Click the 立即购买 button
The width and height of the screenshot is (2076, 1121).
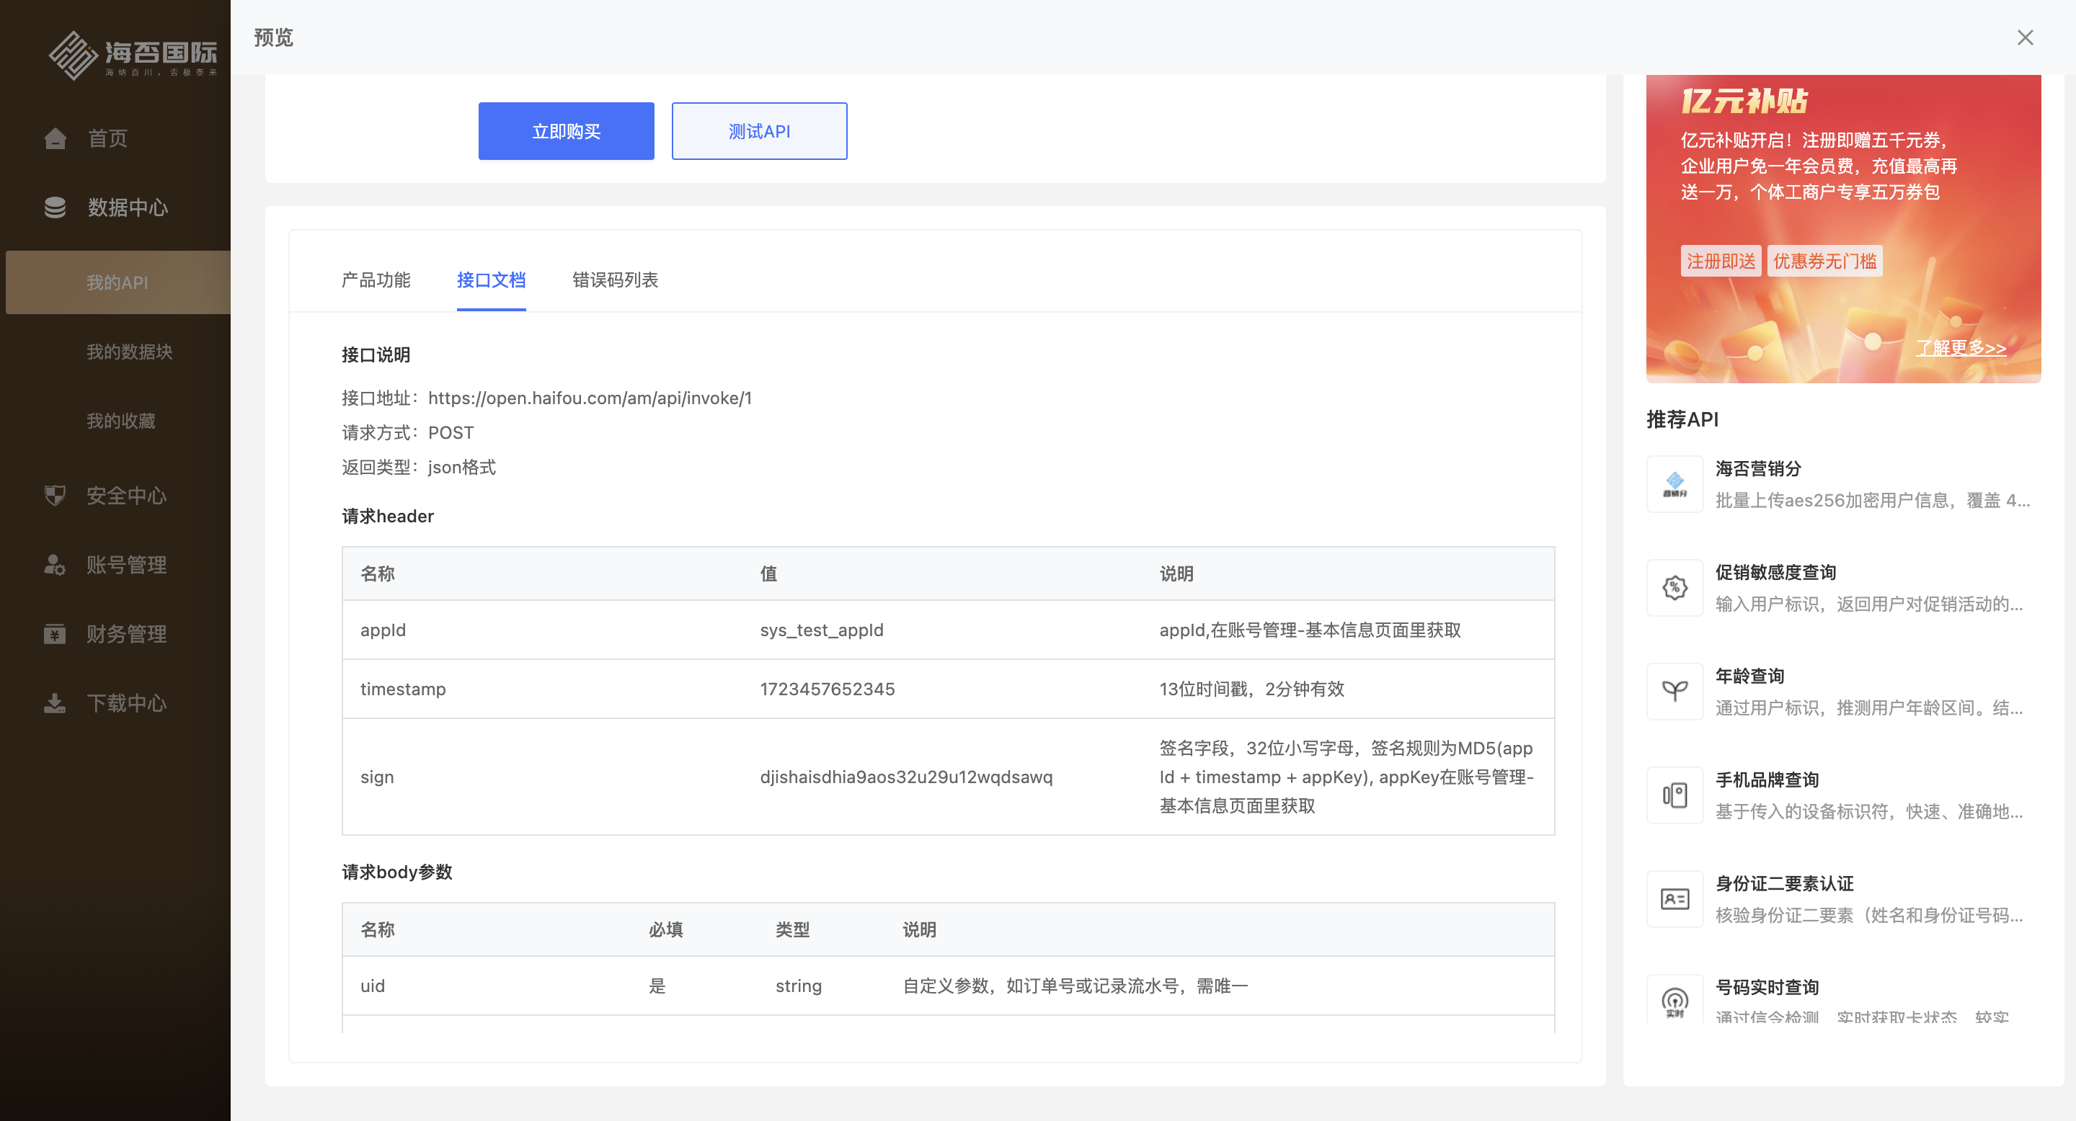point(566,131)
